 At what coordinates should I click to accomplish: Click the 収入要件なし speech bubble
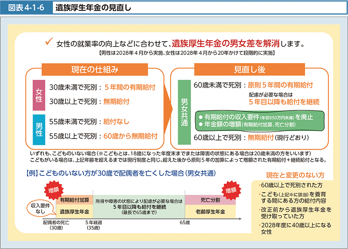tap(40, 209)
